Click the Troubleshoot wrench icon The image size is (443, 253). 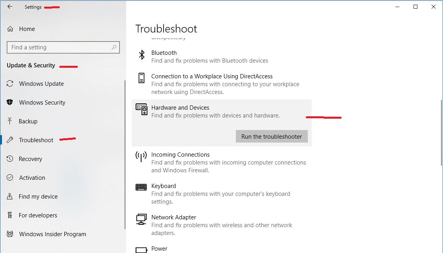pyautogui.click(x=10, y=140)
